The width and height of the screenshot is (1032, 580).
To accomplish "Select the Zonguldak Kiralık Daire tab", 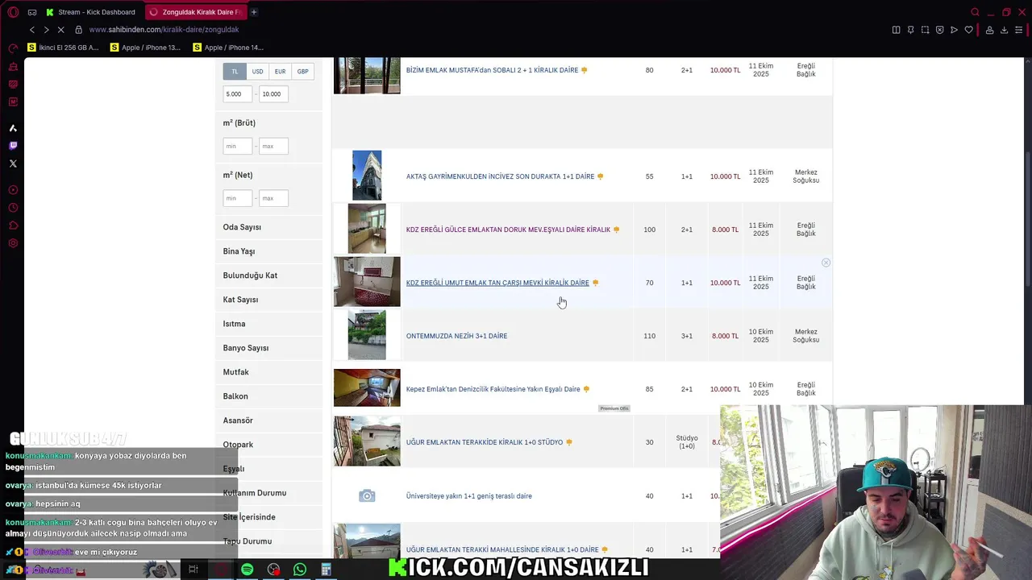I will pyautogui.click(x=196, y=12).
